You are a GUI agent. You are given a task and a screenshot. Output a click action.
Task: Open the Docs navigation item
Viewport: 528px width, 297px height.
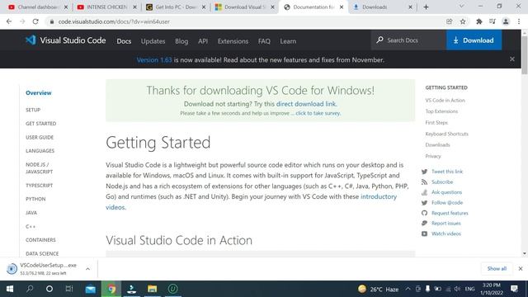tap(124, 41)
